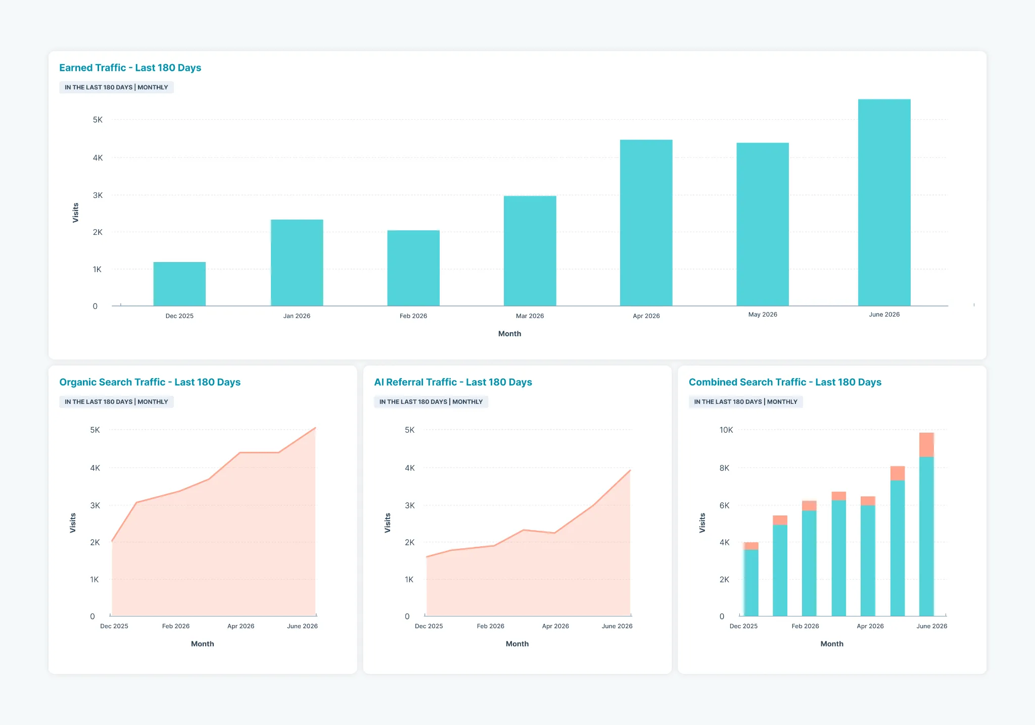Click the 'Feb 2026' label in Combined Search chart
This screenshot has width=1035, height=725.
(x=805, y=626)
